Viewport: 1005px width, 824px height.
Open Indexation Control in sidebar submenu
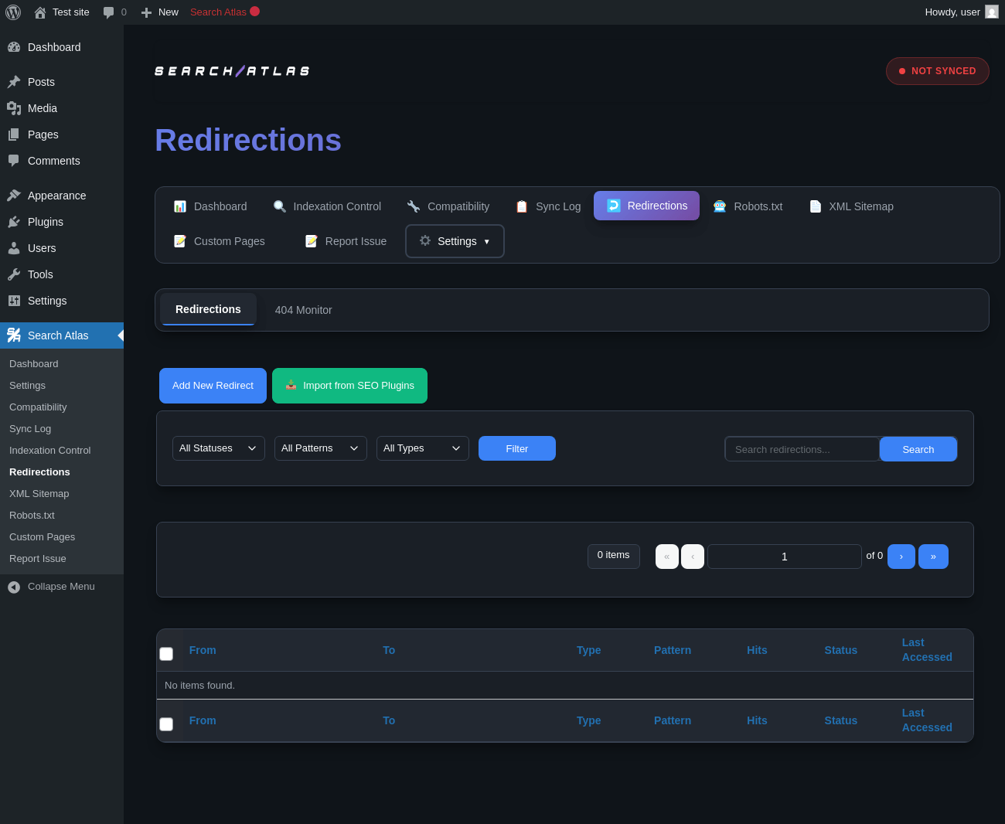pyautogui.click(x=50, y=451)
